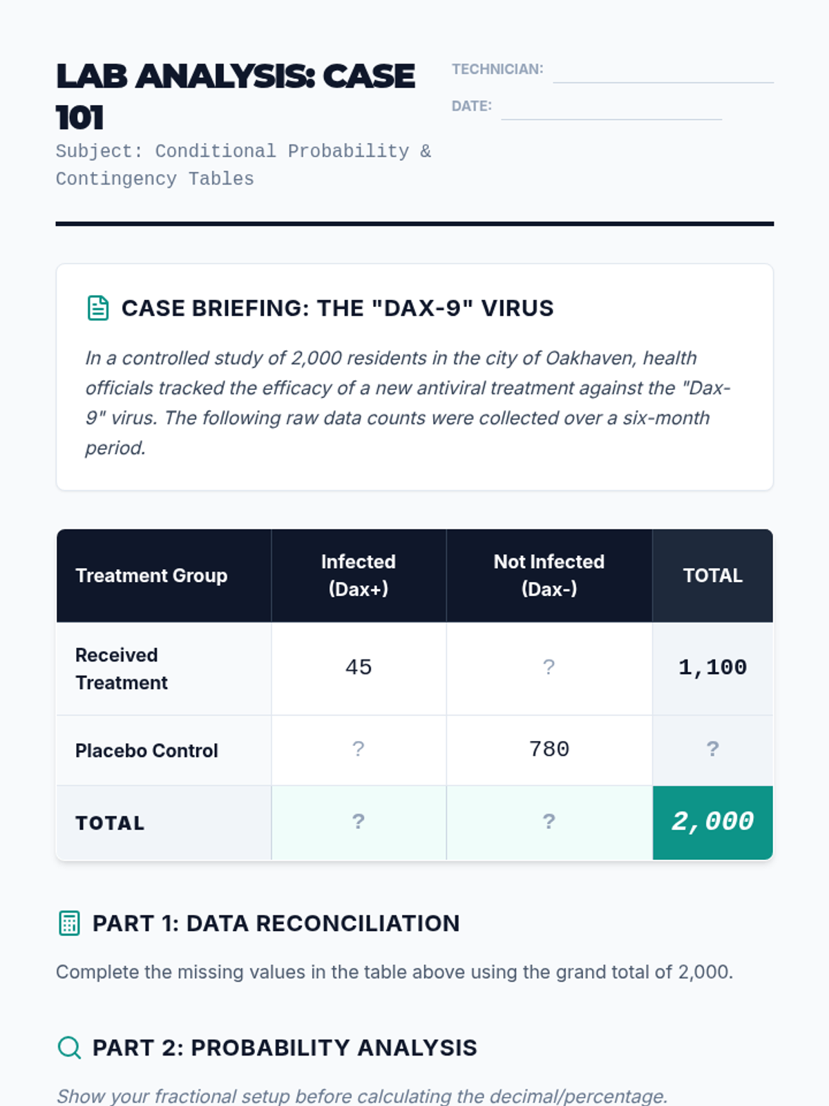Click the value 780 cell

pyautogui.click(x=549, y=749)
